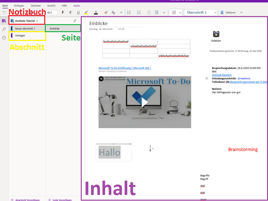This screenshot has height=201, width=268.
Task: Apply numbered list formatting
Action: pyautogui.click(x=139, y=12)
